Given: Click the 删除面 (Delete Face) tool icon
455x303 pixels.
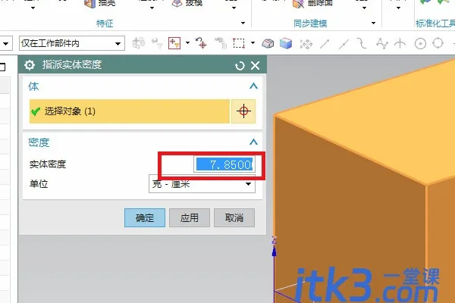Looking at the screenshot, I should [x=298, y=4].
